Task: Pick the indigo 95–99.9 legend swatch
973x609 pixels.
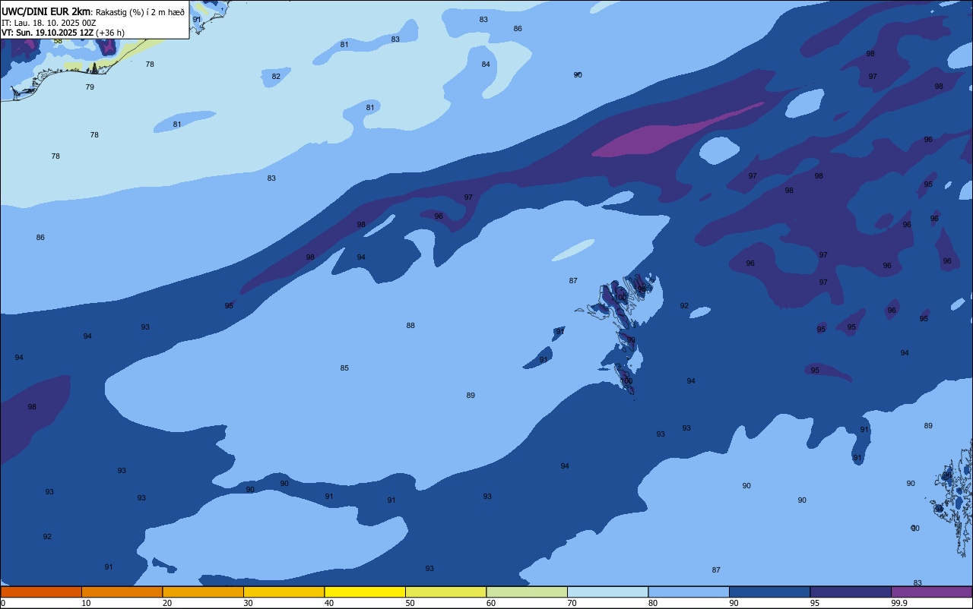Action: pyautogui.click(x=851, y=592)
